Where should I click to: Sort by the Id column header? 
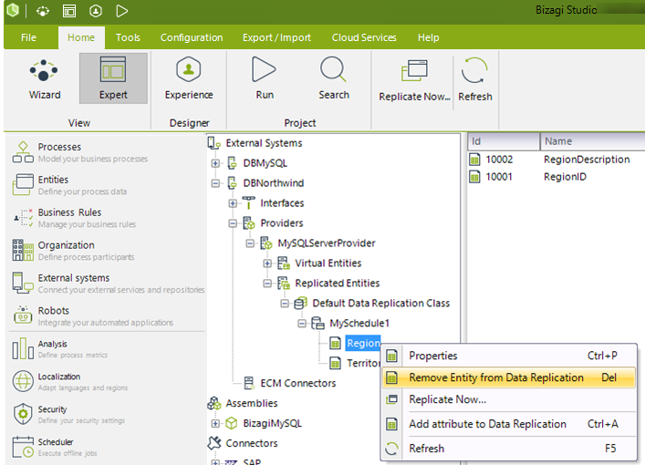[504, 141]
